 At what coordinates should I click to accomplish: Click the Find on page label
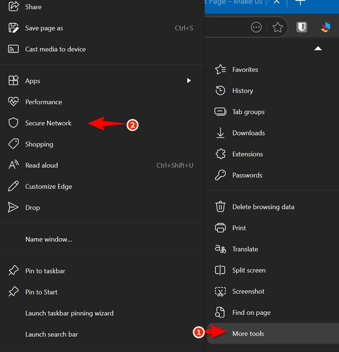pos(251,312)
